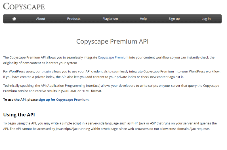Click sign up for Copyscape Premium link
The height and width of the screenshot is (150, 227).
(63, 100)
